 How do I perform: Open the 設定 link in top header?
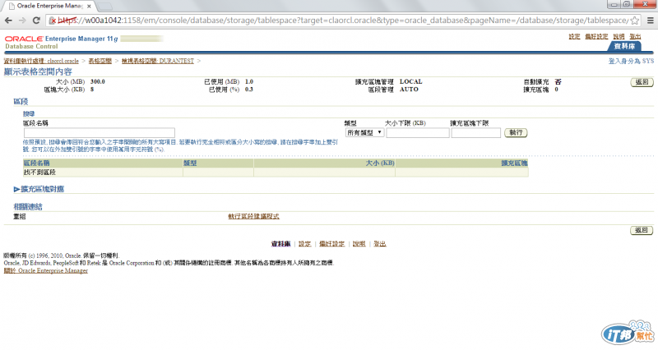pos(574,36)
